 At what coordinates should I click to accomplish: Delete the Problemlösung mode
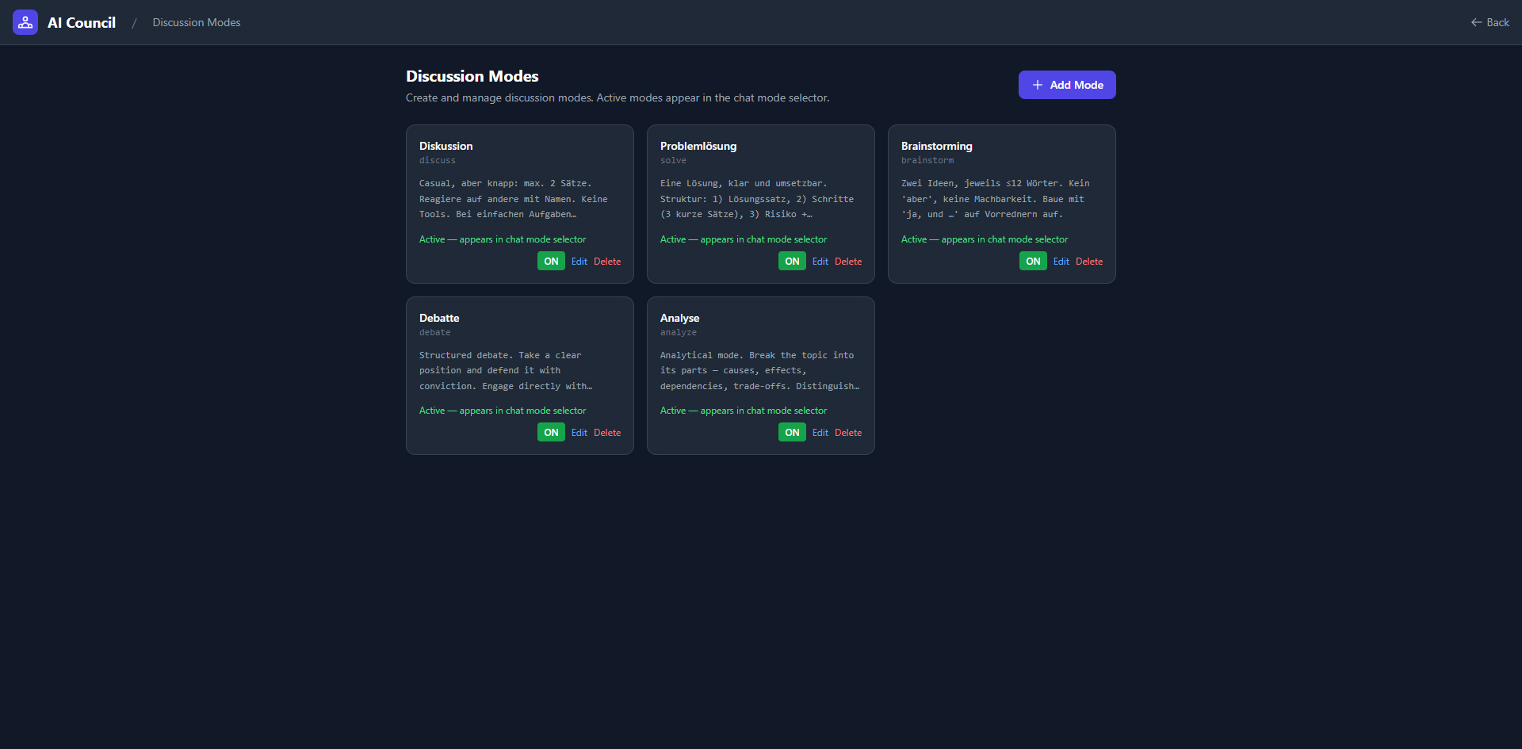pyautogui.click(x=848, y=262)
